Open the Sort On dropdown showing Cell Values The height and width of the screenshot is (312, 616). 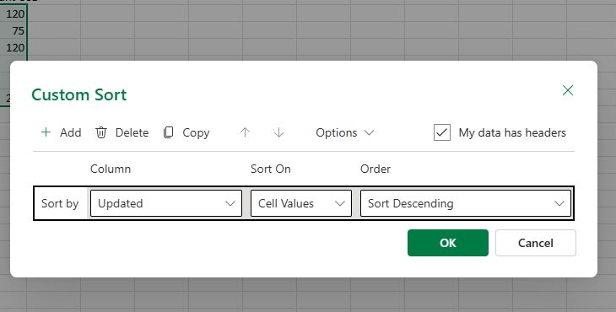(x=301, y=203)
